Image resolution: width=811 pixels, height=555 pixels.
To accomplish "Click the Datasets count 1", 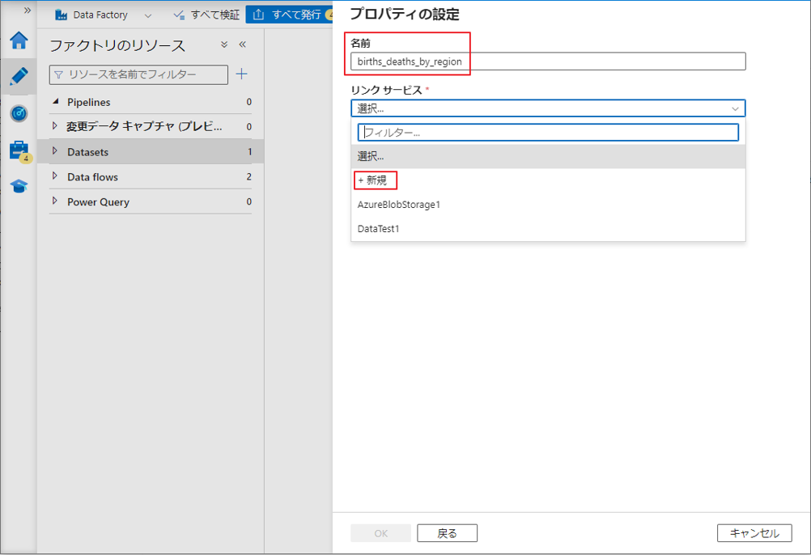I will pos(249,152).
